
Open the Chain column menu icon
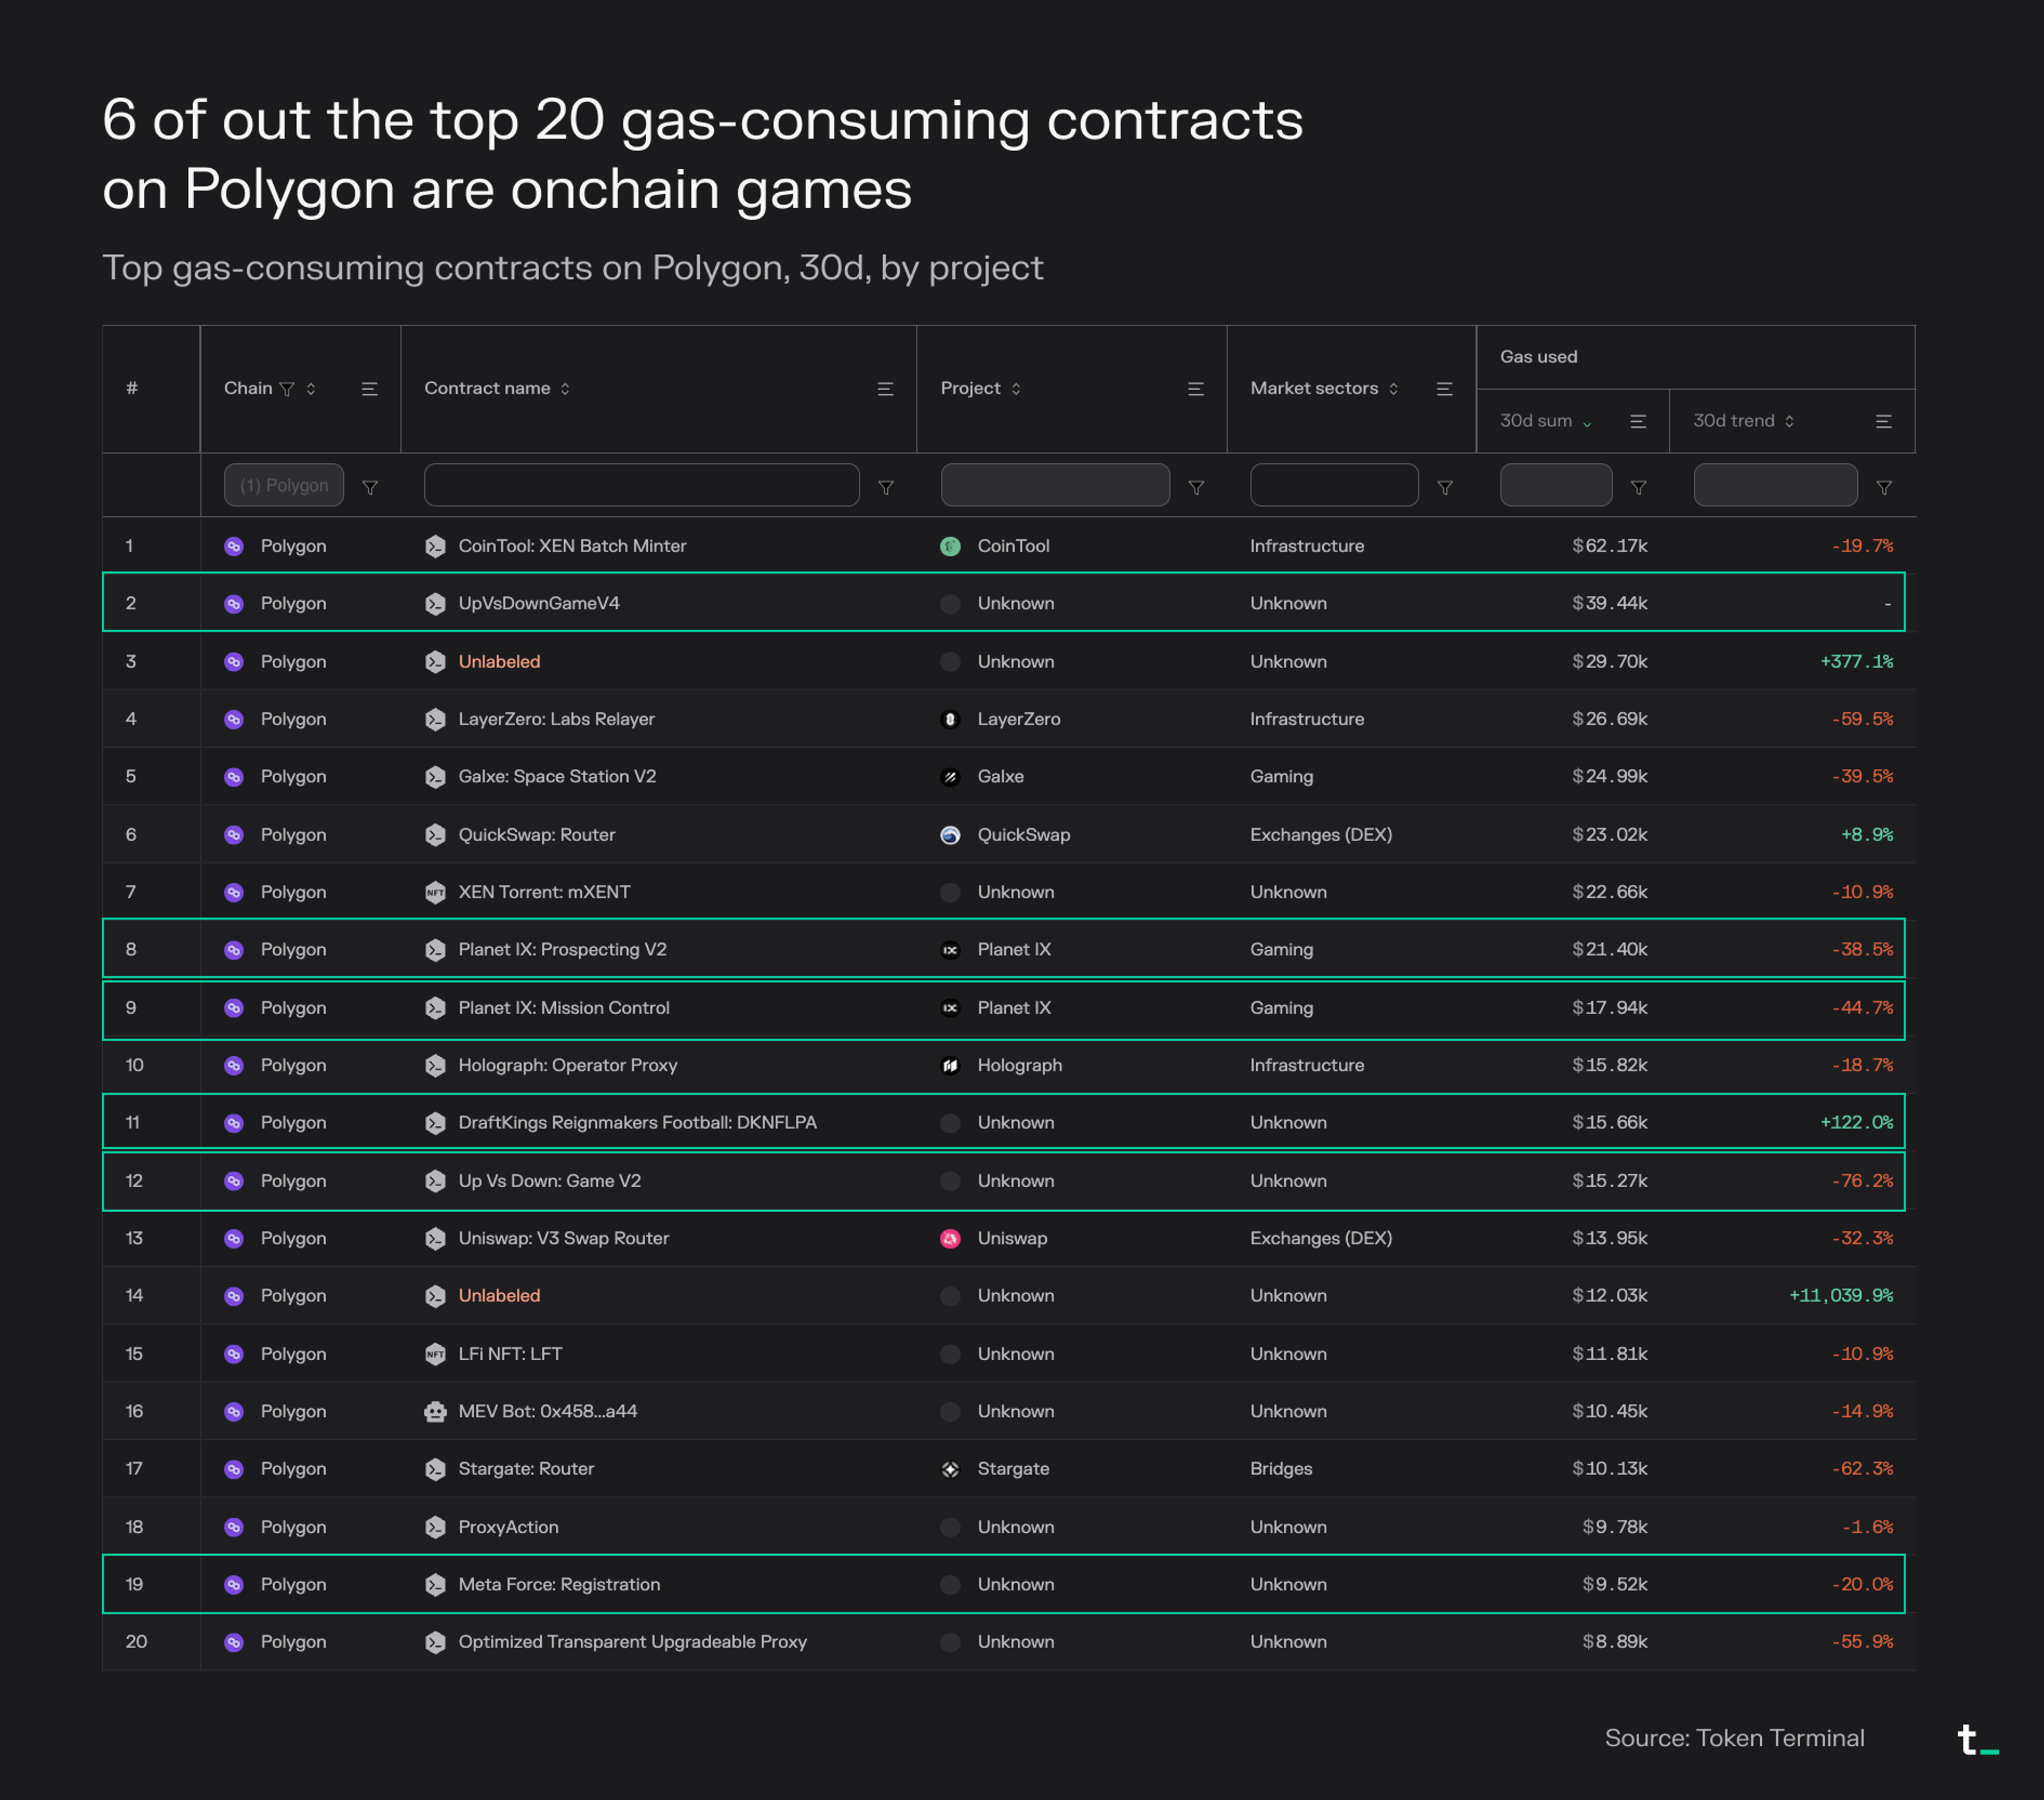(x=369, y=389)
